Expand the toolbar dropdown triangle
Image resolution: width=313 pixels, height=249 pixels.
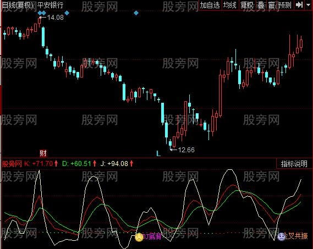click(308, 4)
